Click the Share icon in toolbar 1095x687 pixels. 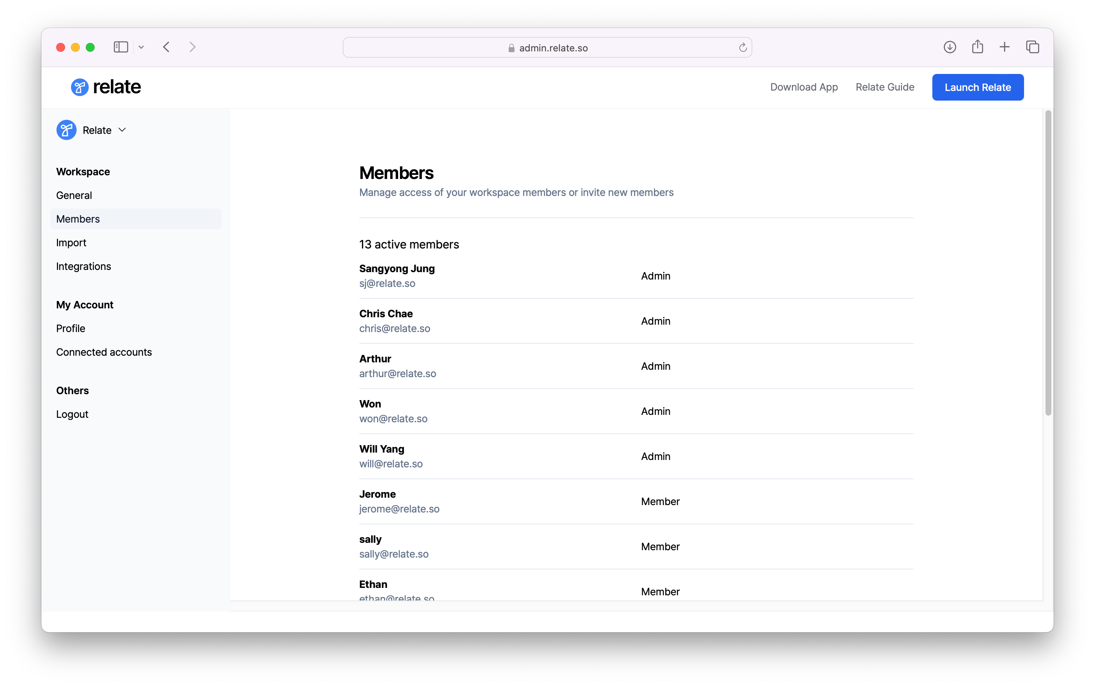pos(977,47)
